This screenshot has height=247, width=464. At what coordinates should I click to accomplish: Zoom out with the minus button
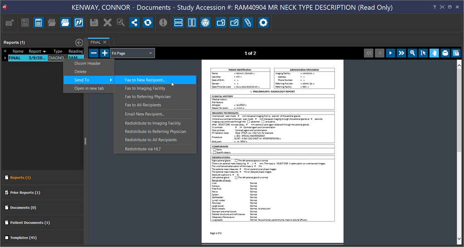pos(94,53)
